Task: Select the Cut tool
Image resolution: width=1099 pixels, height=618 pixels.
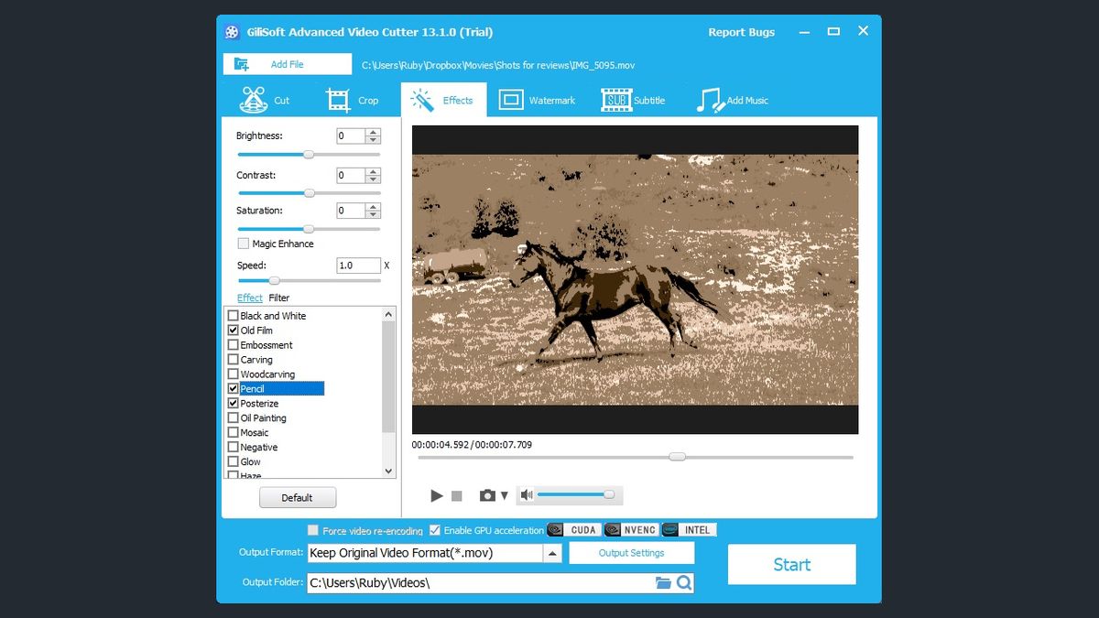Action: (266, 99)
